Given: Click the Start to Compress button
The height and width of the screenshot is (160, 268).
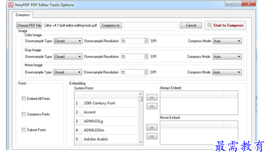Looking at the screenshot, I should click(x=225, y=25).
